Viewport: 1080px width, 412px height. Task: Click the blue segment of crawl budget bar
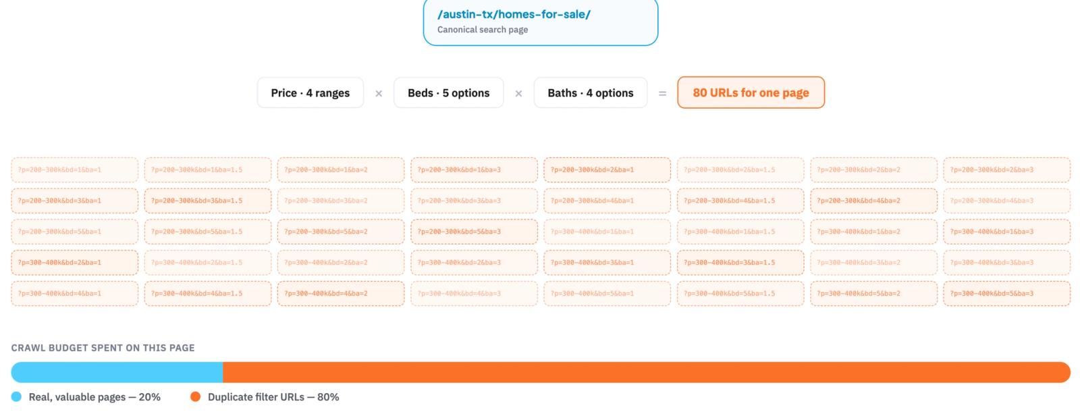click(x=117, y=372)
